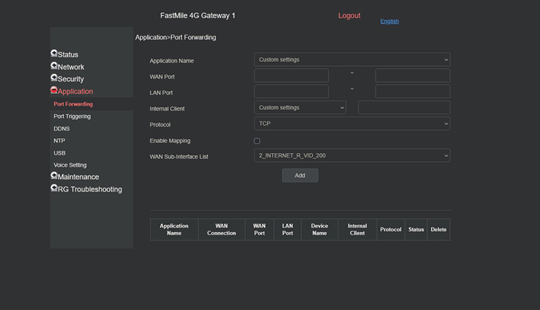Open the DDNS menu item
The image size is (540, 310).
61,129
